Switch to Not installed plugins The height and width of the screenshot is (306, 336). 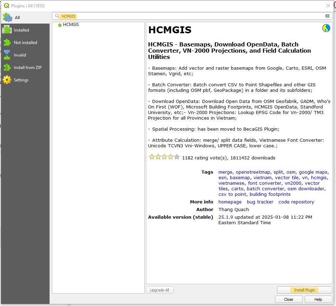point(25,43)
